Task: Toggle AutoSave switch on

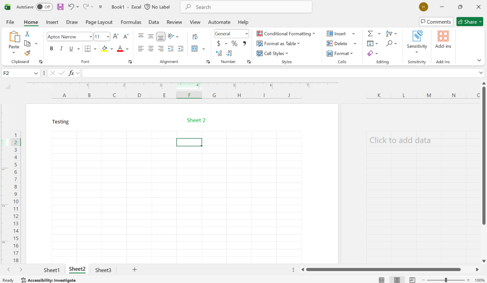Action: point(44,7)
